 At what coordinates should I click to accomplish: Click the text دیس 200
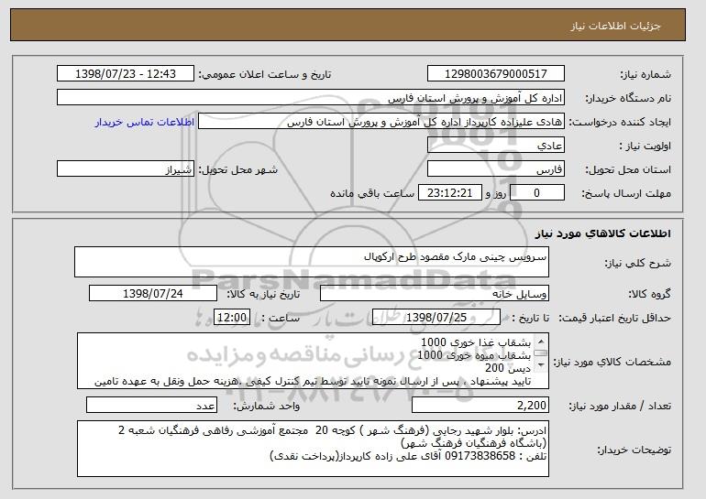[x=508, y=368]
